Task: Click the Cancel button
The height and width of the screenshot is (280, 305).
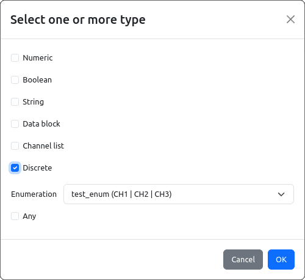Action: 243,260
